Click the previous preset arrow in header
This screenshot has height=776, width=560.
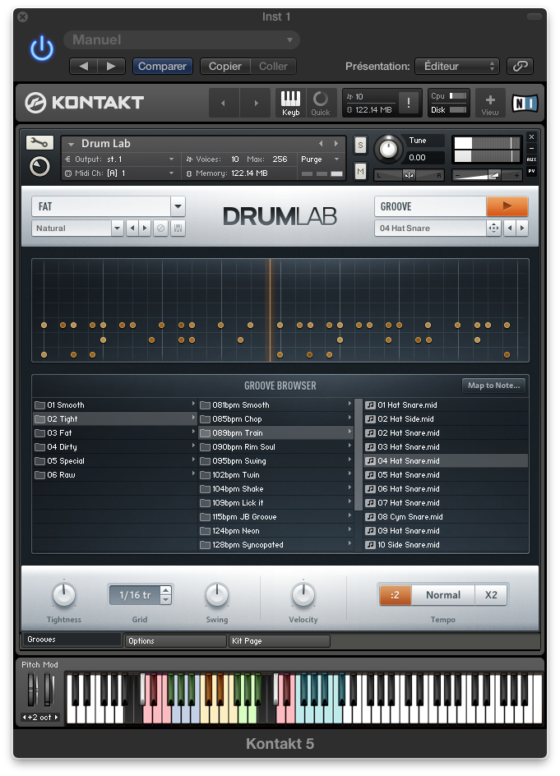(x=83, y=66)
